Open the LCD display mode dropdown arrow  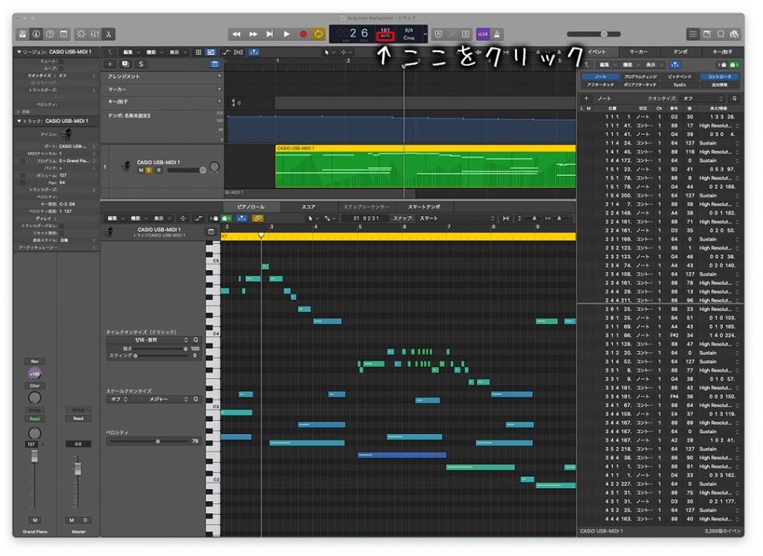tap(425, 34)
